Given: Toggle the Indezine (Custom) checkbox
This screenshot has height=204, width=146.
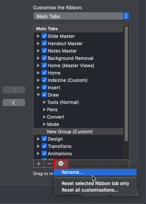Looking at the screenshot, I should pos(44,80).
